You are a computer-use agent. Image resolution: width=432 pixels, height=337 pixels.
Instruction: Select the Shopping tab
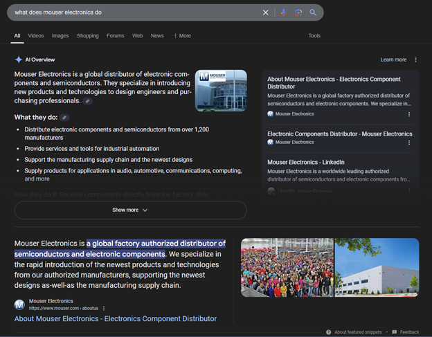pos(87,36)
